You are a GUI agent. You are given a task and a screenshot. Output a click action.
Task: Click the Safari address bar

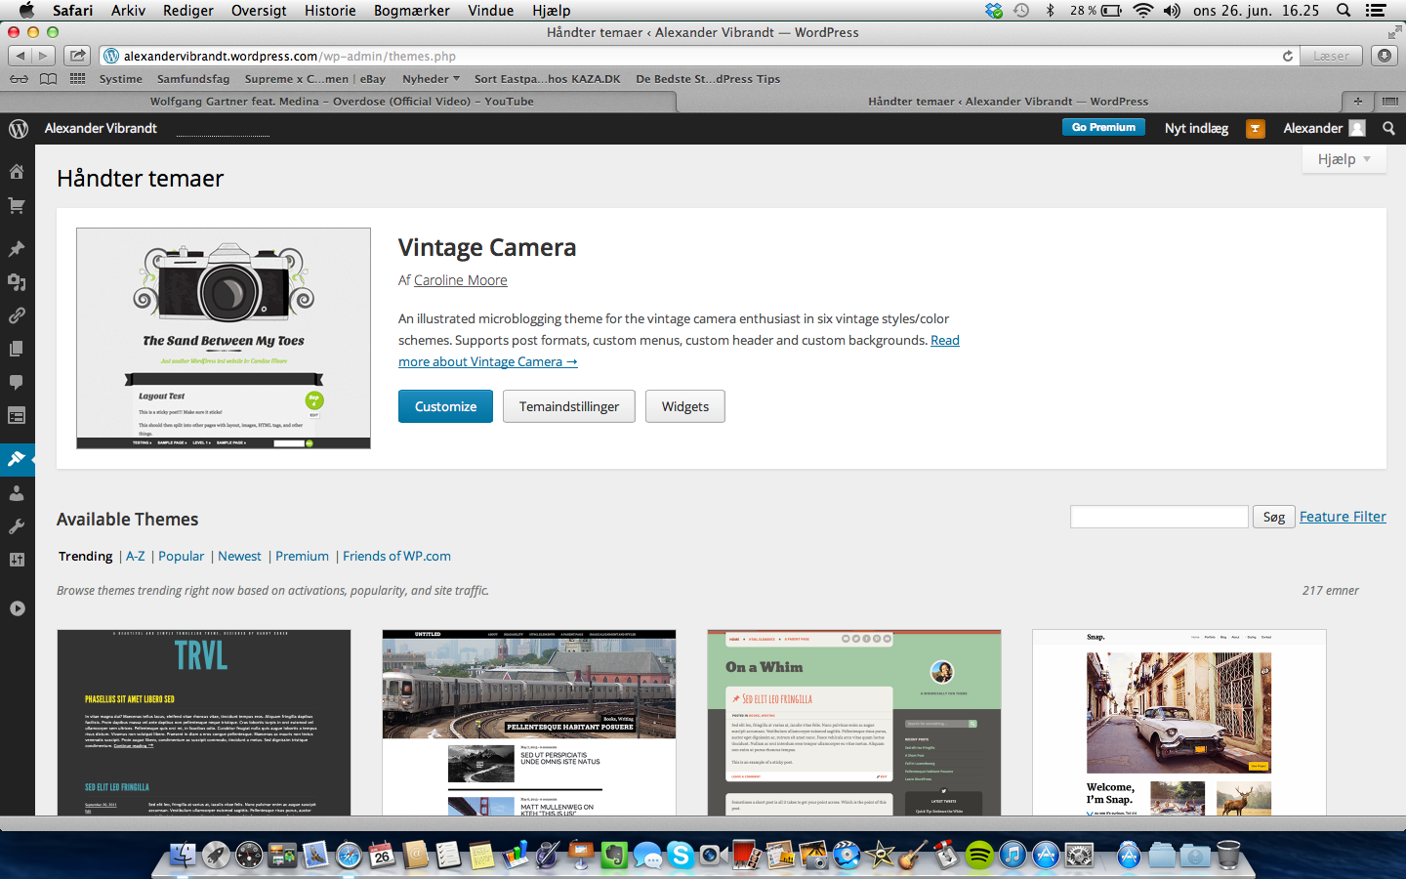[698, 56]
